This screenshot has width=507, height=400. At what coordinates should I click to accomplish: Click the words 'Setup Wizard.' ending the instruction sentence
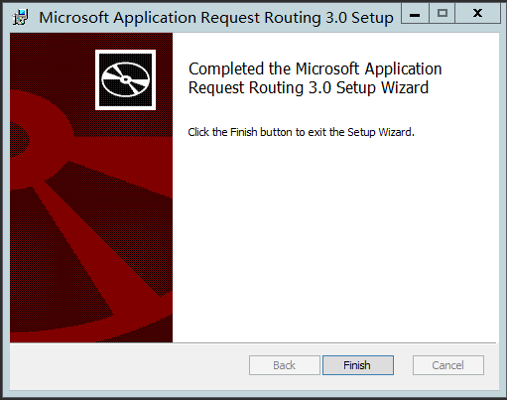(381, 132)
